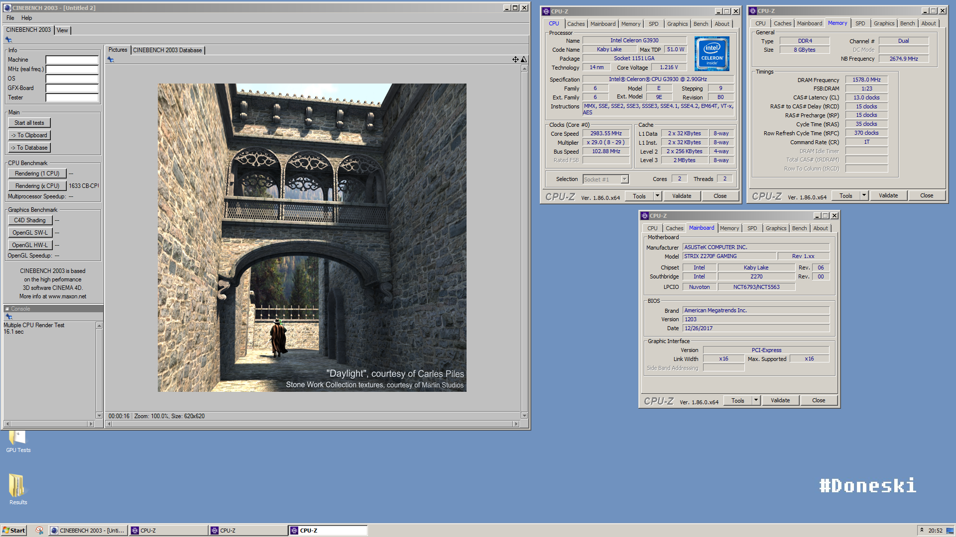
Task: Click the To Clipboard button
Action: pos(29,135)
